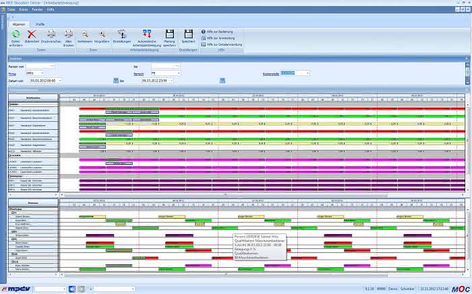Viewport: 472px width, 294px height.
Task: Click the Bereich link label
Action: coord(138,74)
